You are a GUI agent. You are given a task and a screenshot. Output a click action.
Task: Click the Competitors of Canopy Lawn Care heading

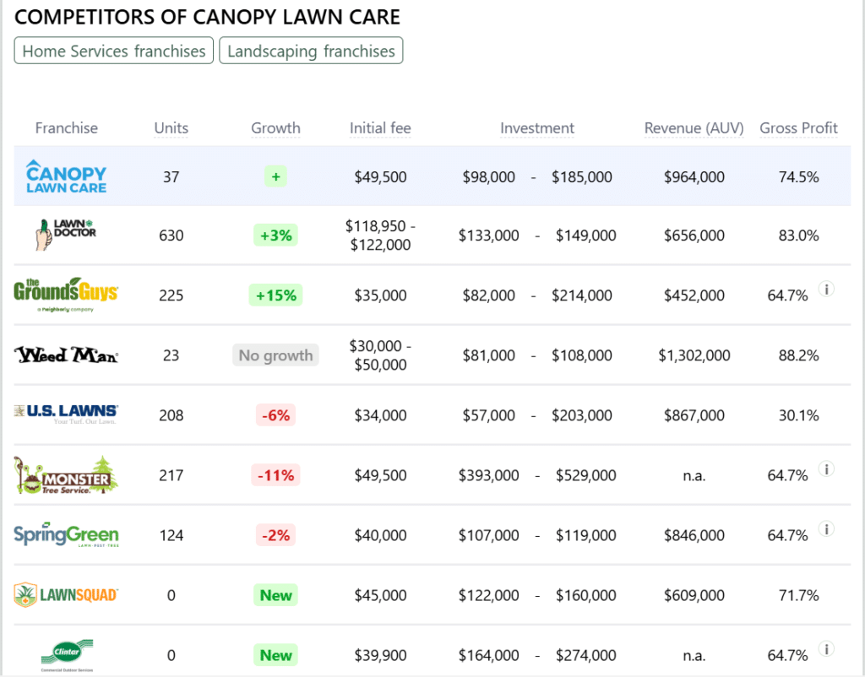click(x=207, y=17)
